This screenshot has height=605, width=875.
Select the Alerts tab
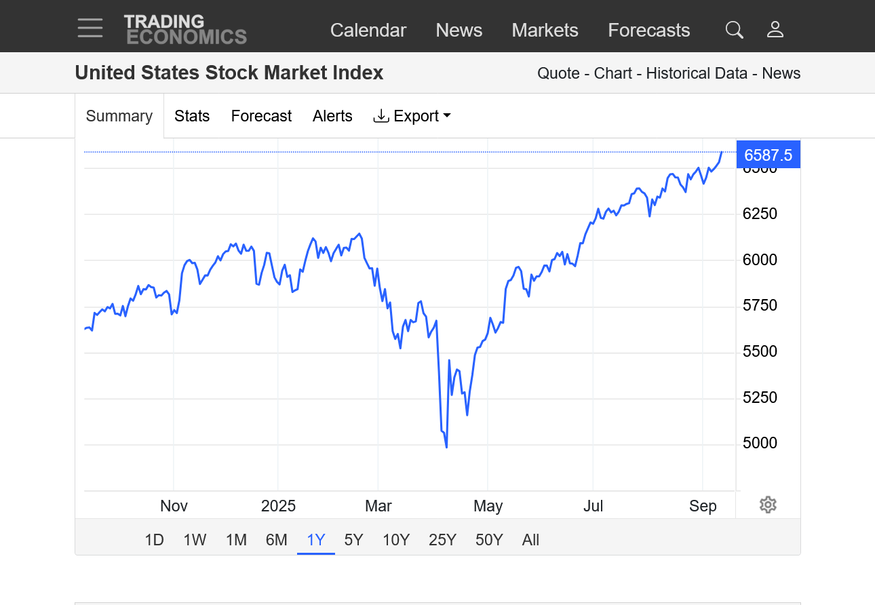[332, 116]
